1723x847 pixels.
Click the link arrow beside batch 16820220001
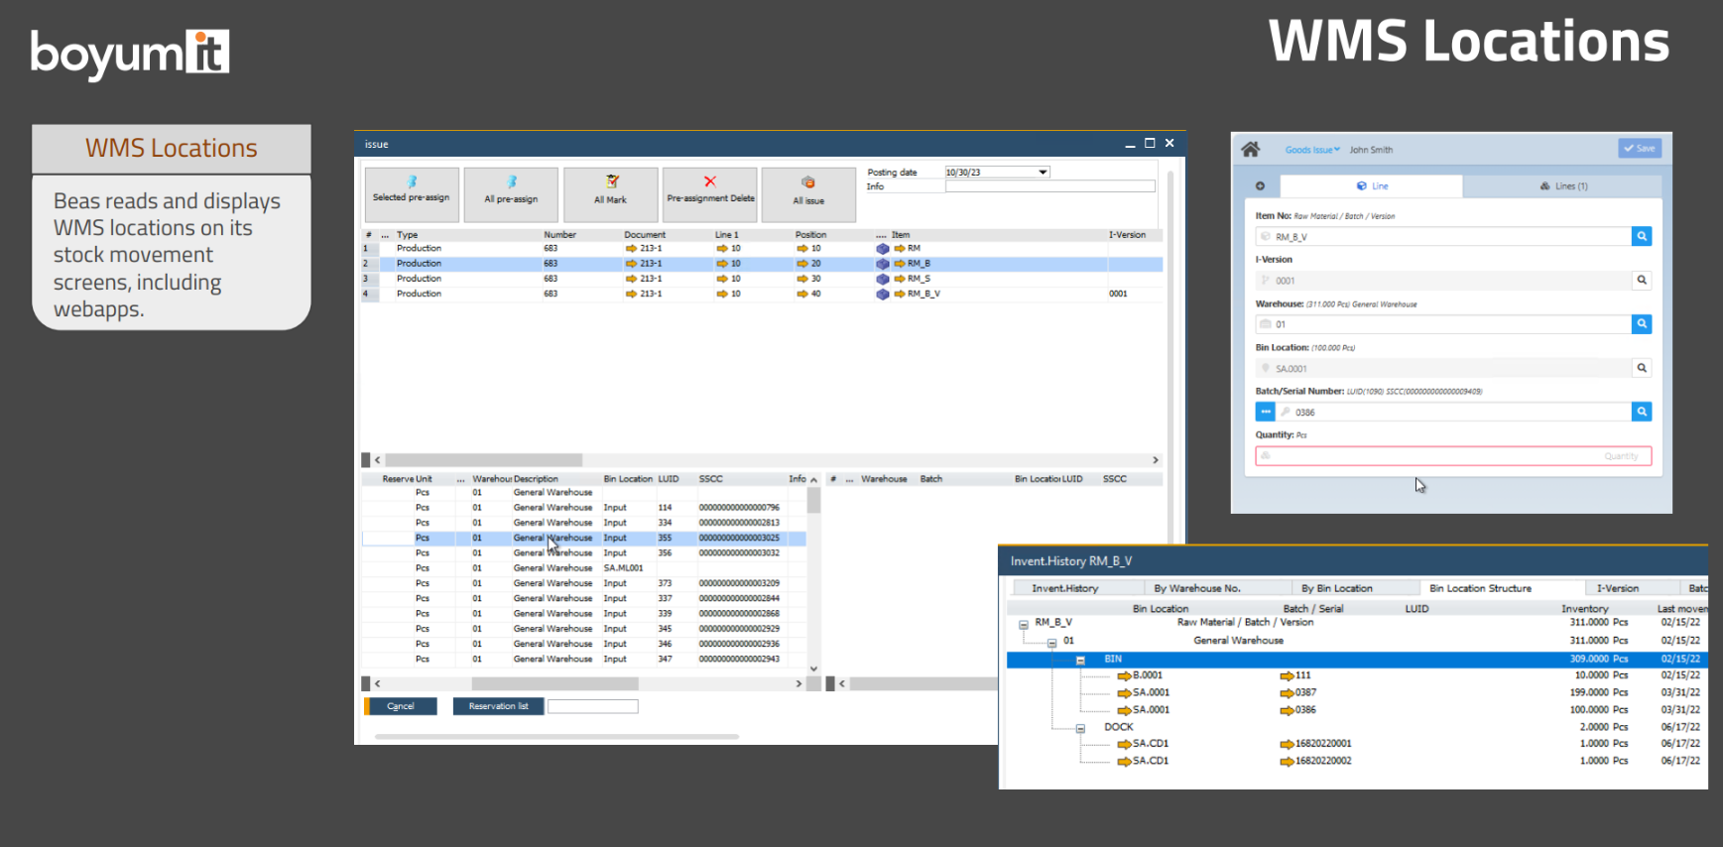[x=1287, y=744]
